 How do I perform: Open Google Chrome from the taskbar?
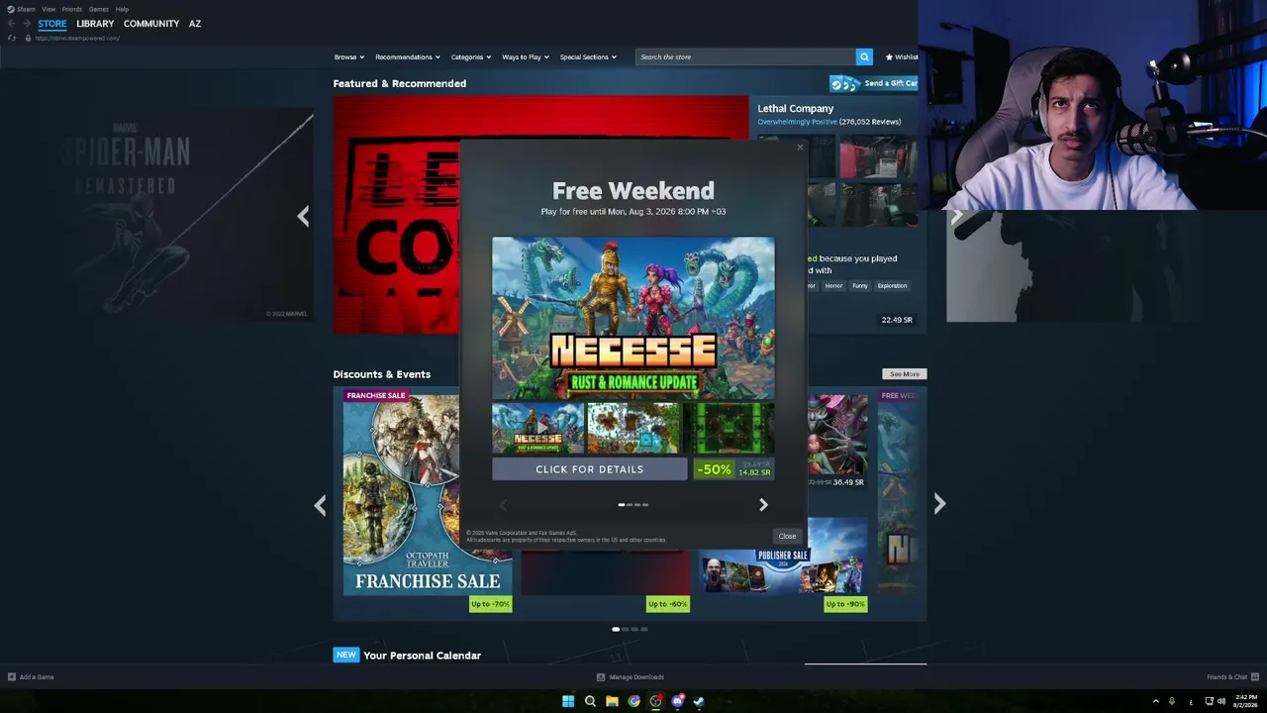pyautogui.click(x=633, y=701)
